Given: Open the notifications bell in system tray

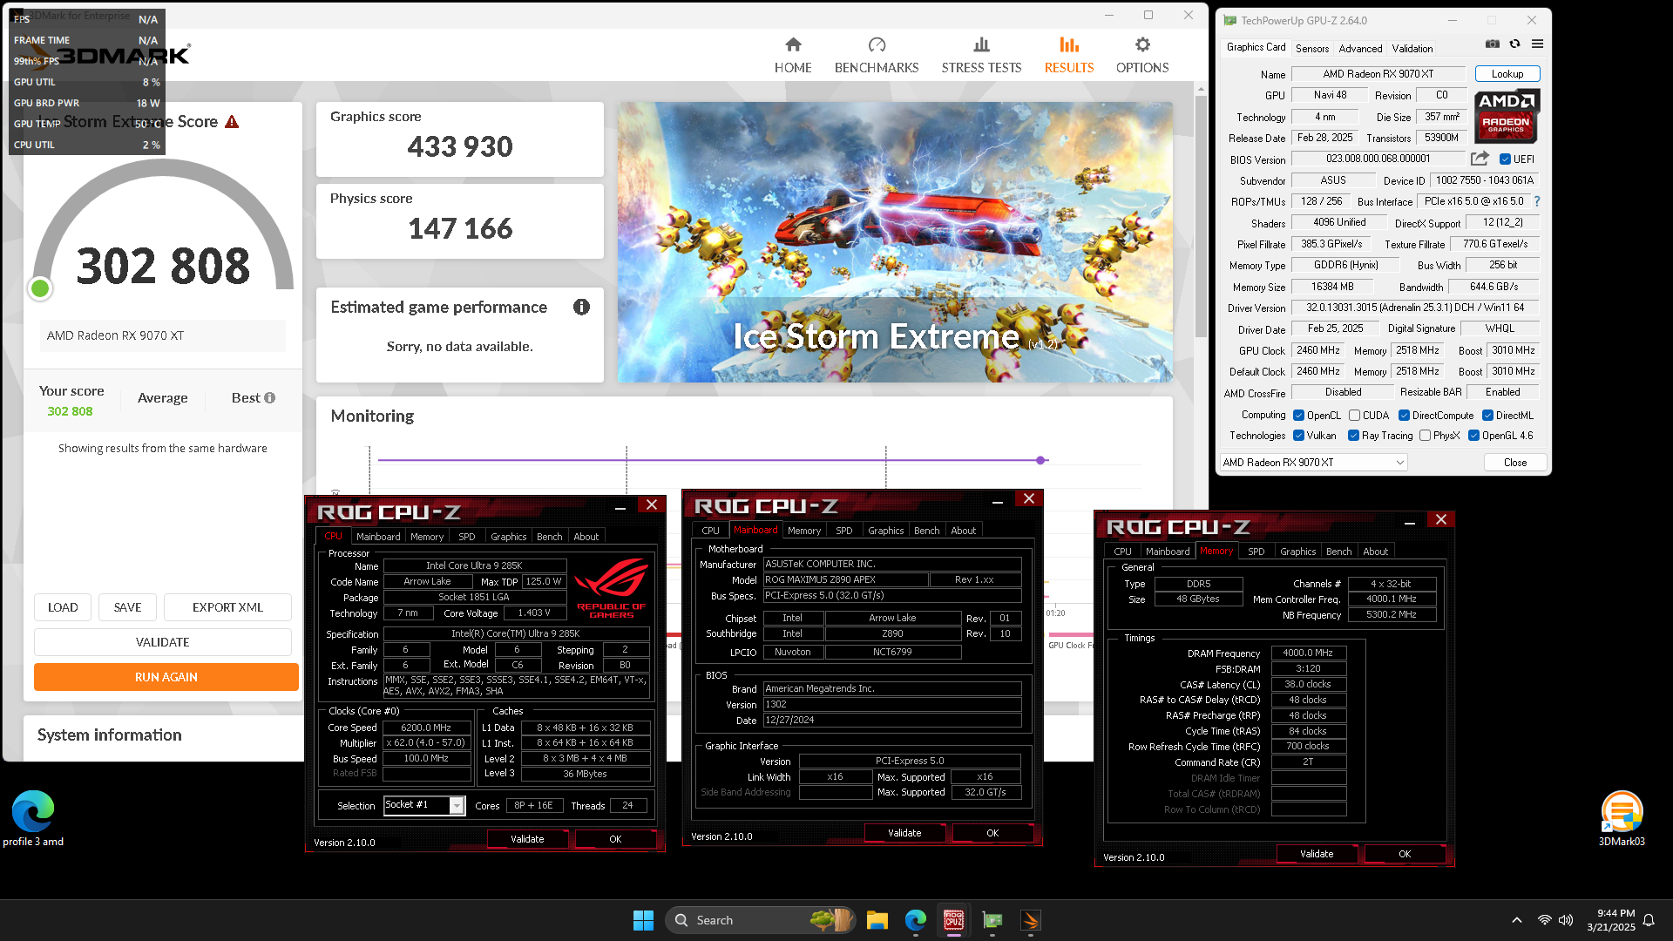Looking at the screenshot, I should tap(1649, 920).
